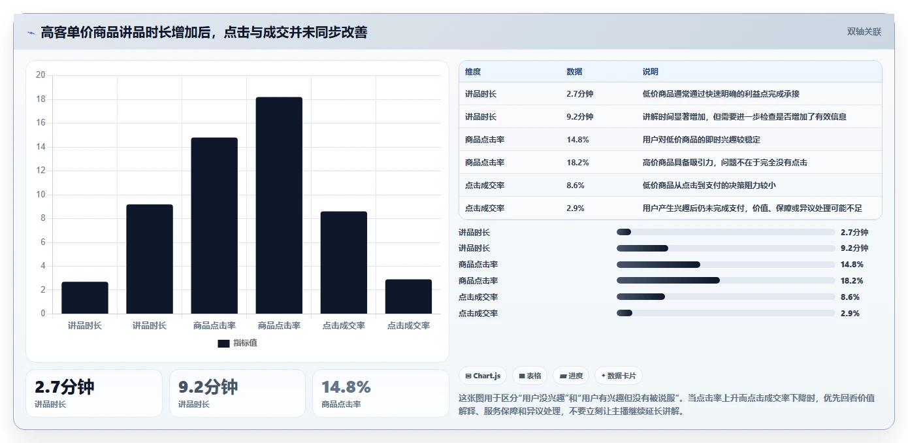
Task: Select the description 用户对低价商品的即时兴趣较稳定
Action: (702, 140)
